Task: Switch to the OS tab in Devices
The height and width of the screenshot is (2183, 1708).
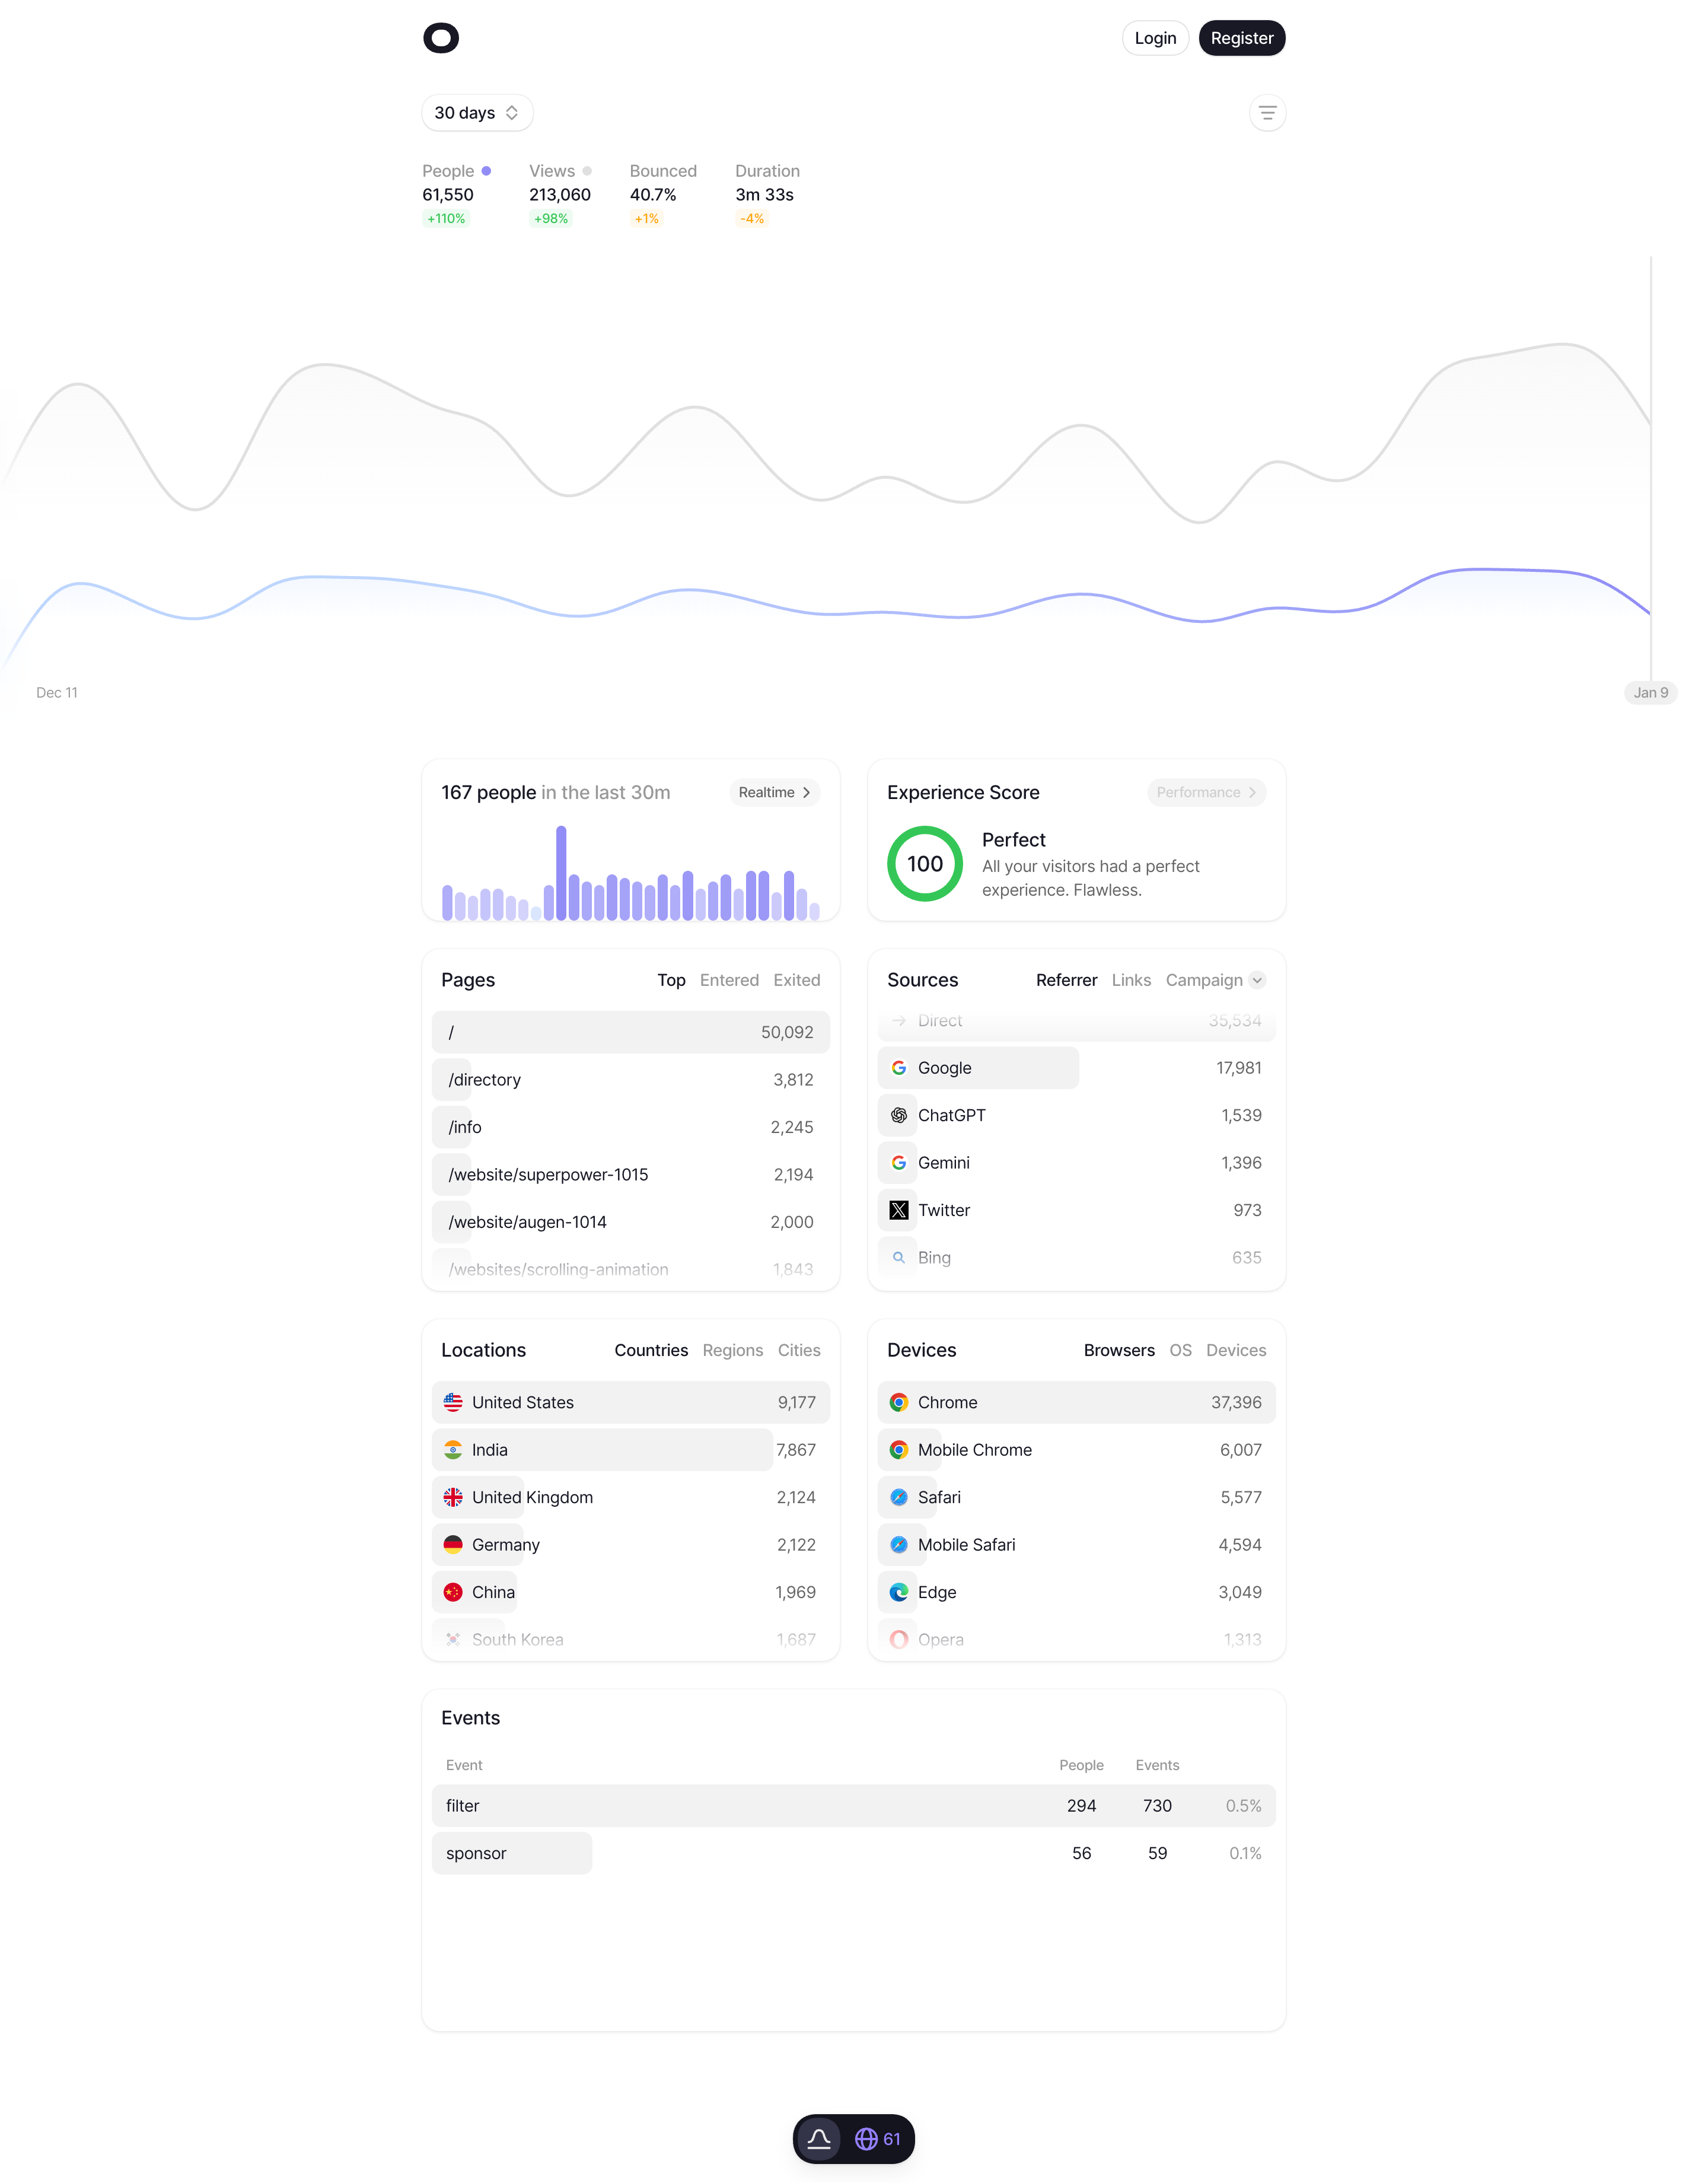Action: click(x=1180, y=1350)
